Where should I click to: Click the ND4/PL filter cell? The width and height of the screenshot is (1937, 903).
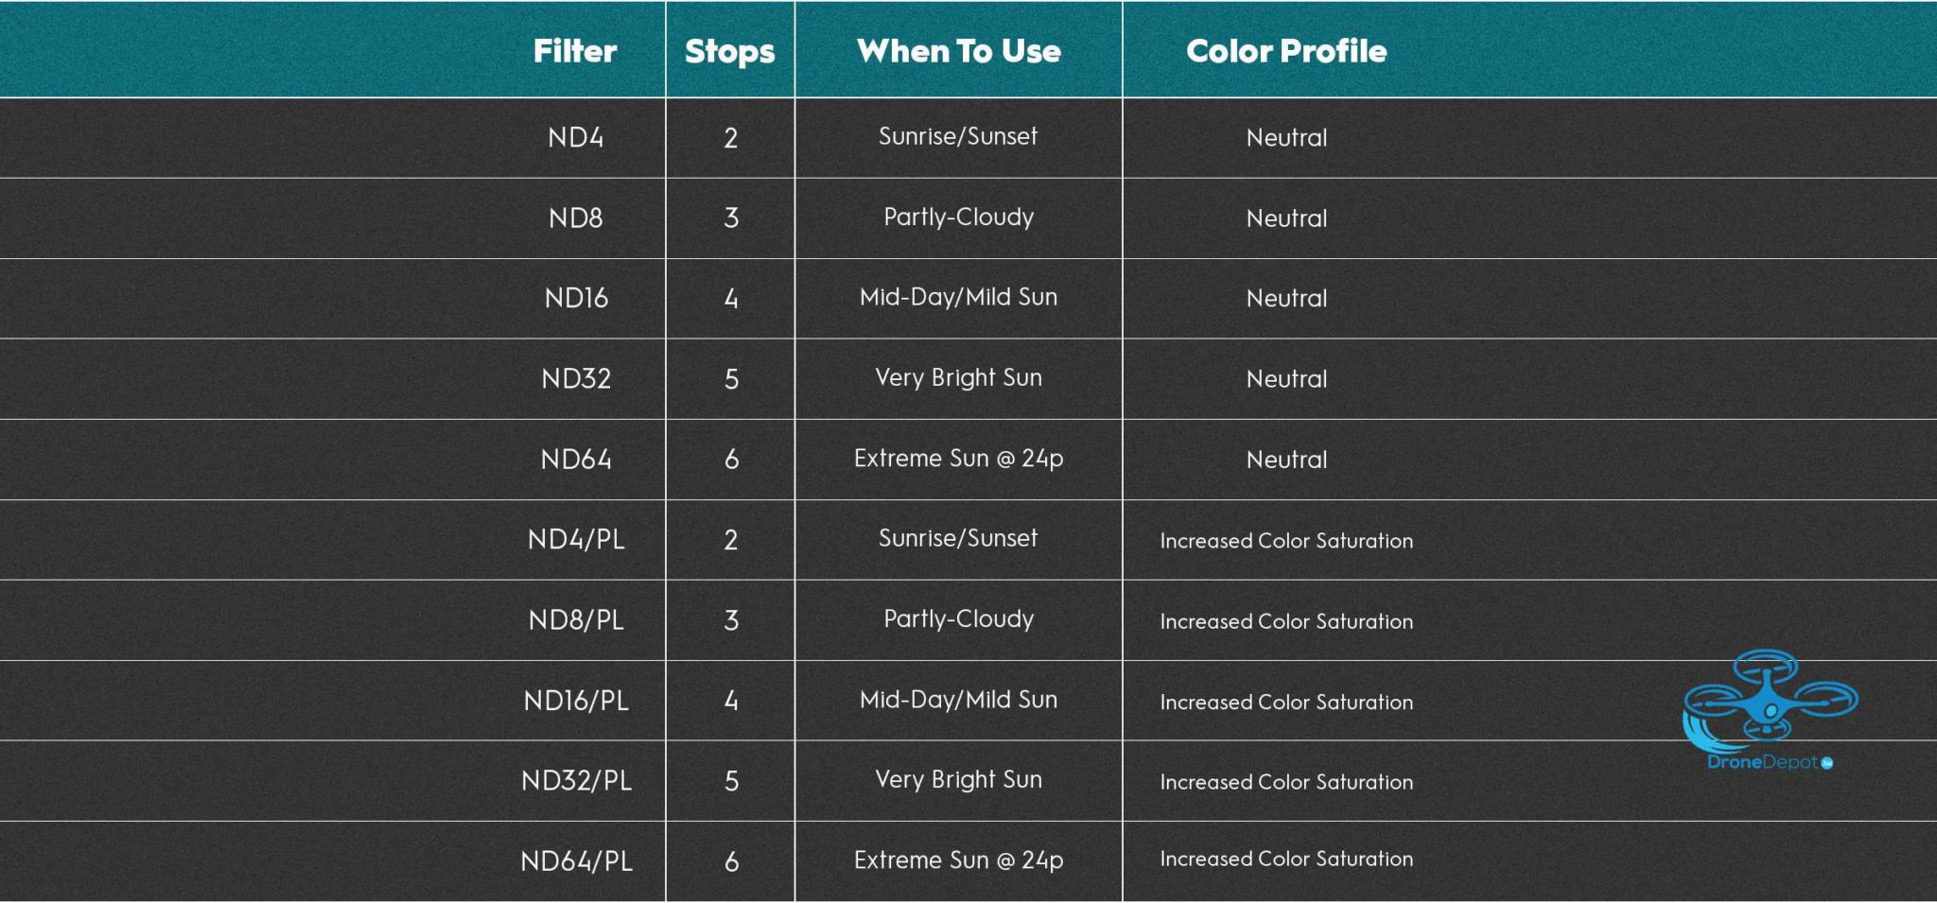point(576,540)
